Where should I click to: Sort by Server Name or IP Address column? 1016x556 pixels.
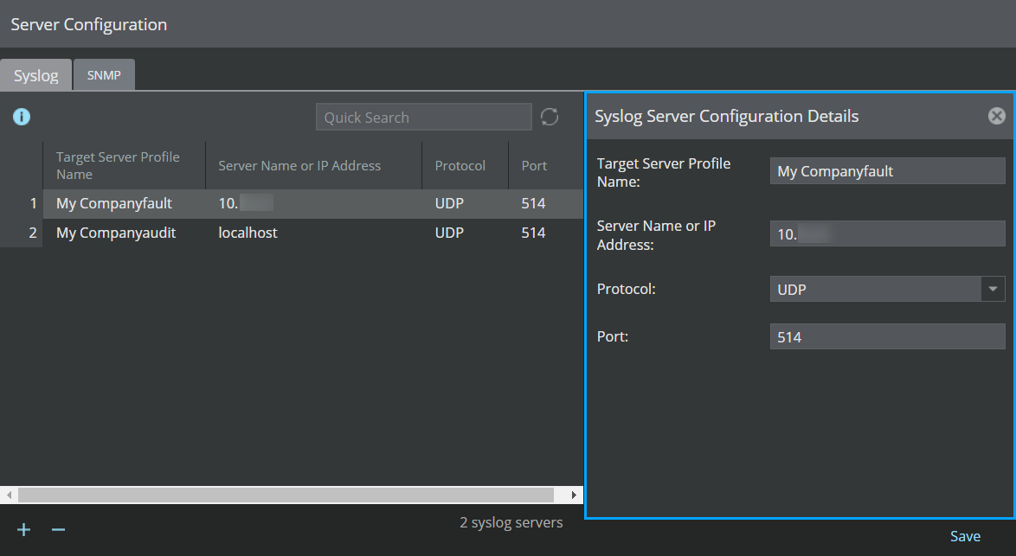[x=313, y=166]
